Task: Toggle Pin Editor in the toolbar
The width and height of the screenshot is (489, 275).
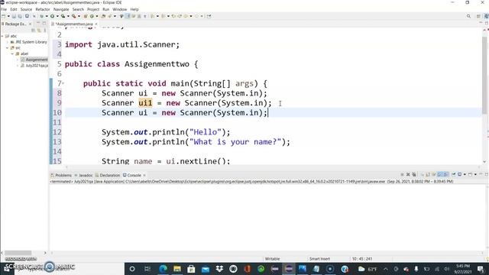Action: [209, 16]
